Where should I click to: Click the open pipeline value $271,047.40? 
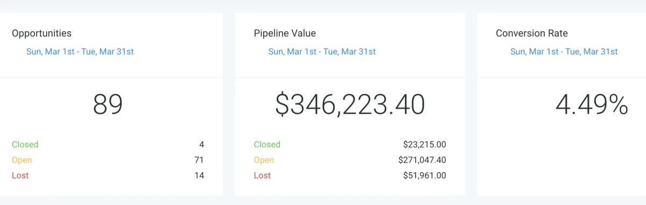422,160
